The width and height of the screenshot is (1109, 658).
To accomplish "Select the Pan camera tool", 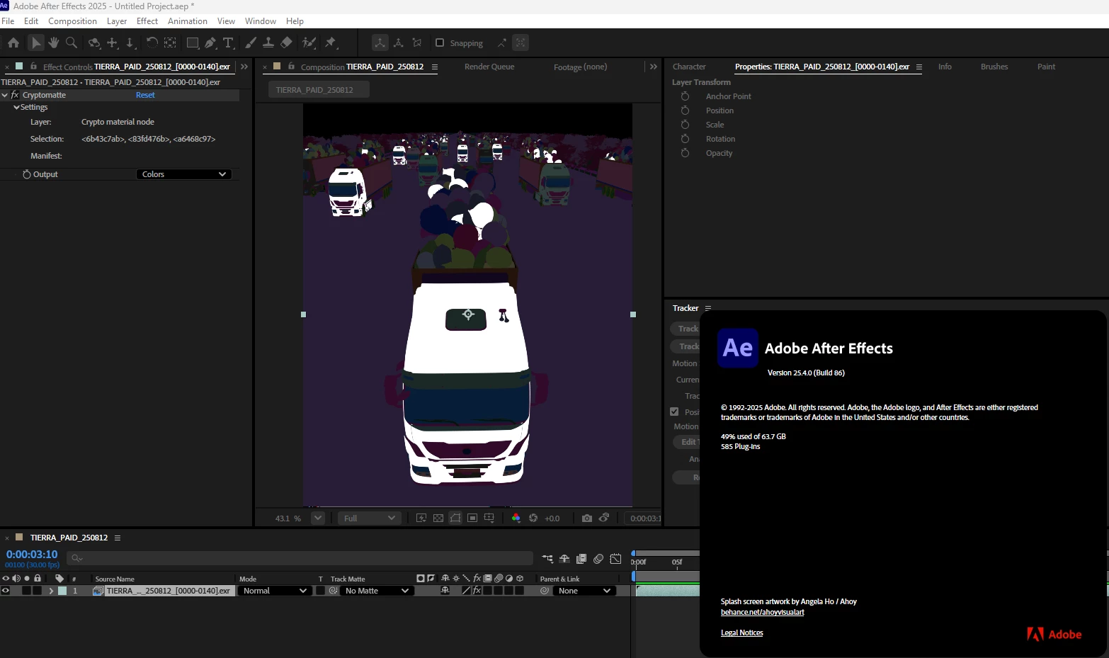I will 113,43.
